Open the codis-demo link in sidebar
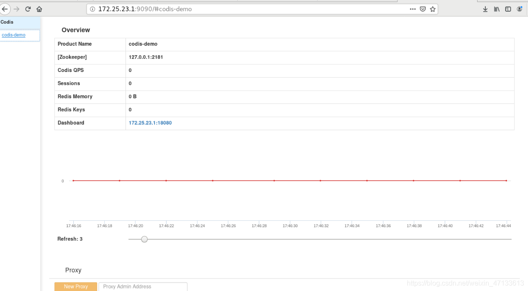 14,35
